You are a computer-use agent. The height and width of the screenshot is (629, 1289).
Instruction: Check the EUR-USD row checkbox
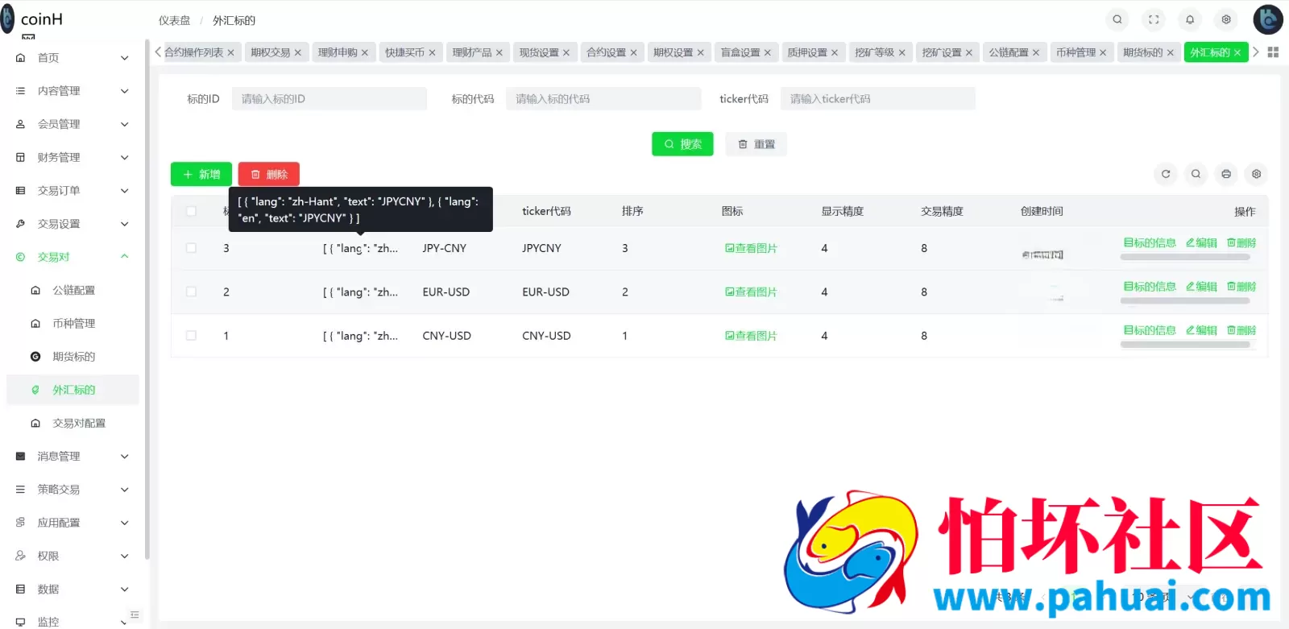[191, 292]
